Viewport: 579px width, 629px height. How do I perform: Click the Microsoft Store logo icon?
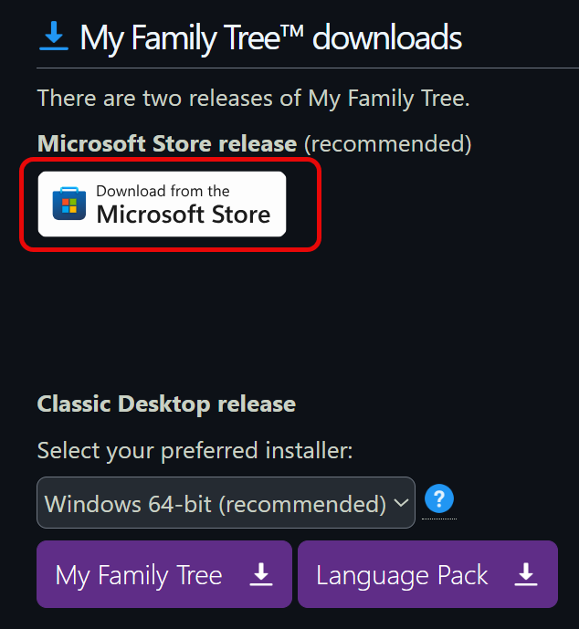point(68,203)
